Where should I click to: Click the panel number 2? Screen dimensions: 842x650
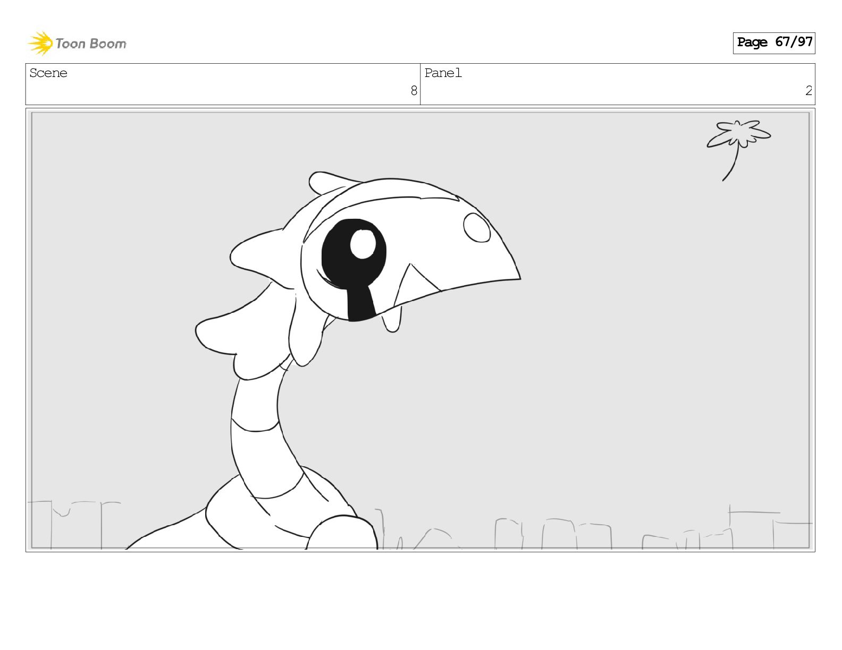809,91
